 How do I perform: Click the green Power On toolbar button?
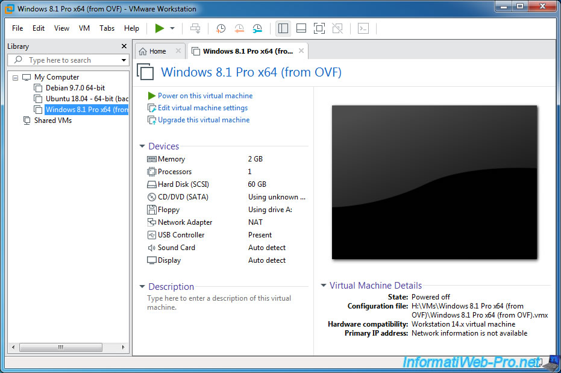pyautogui.click(x=160, y=28)
